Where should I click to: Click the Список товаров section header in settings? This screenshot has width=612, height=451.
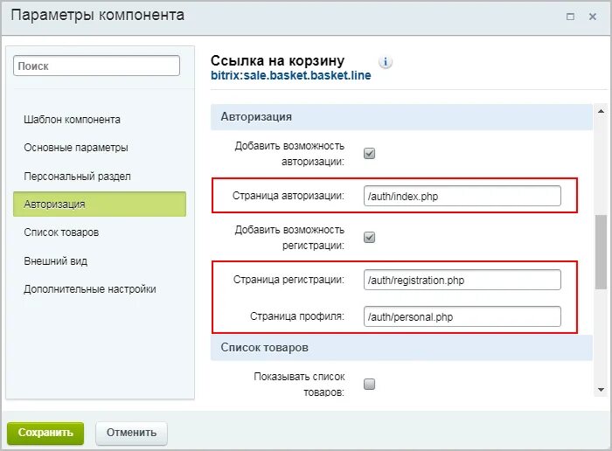tap(401, 347)
